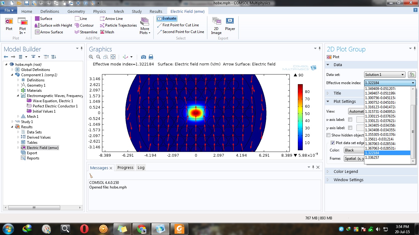Switch to the Study ribbon tab
The height and width of the screenshot is (235, 419).
(137, 11)
